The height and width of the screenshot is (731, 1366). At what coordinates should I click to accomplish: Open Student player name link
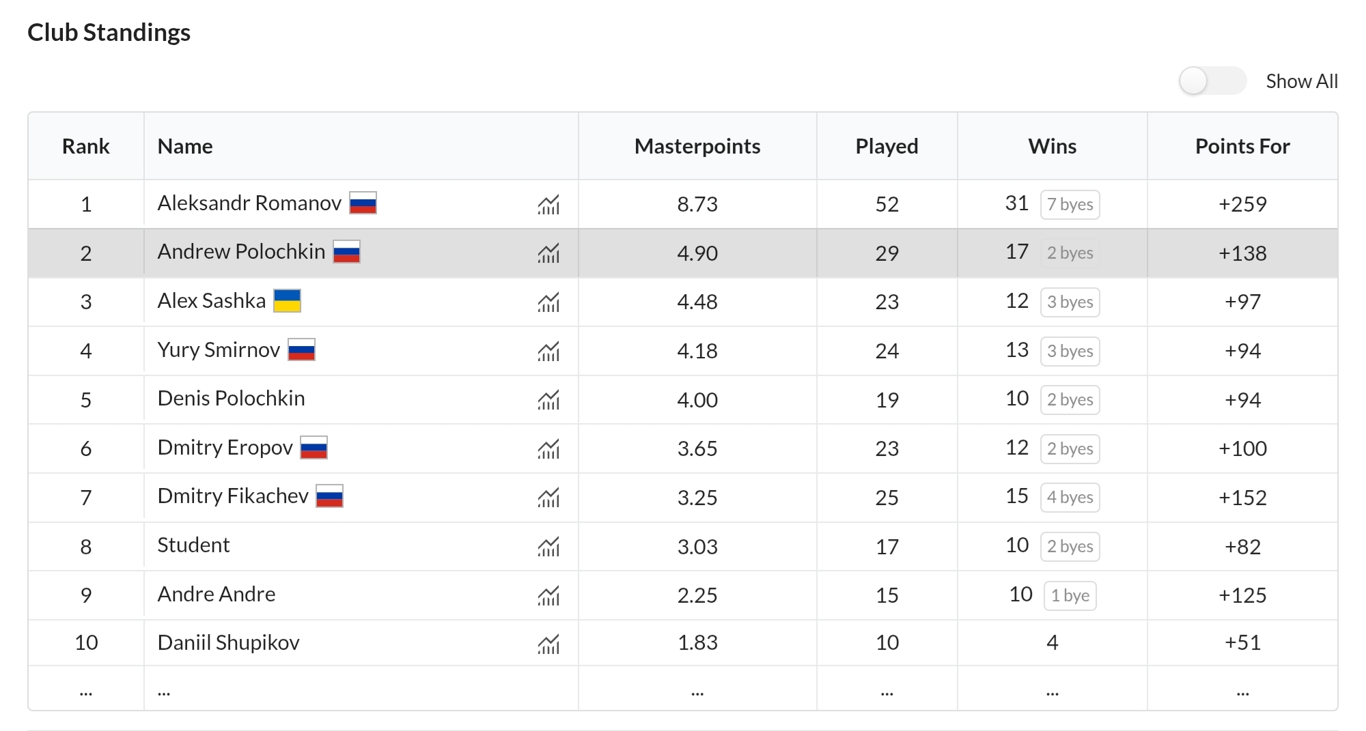tap(193, 545)
